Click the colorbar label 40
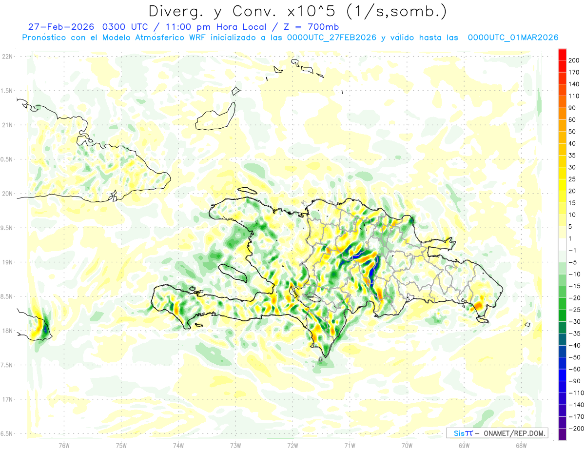This screenshot has width=585, height=452. pos(572,143)
